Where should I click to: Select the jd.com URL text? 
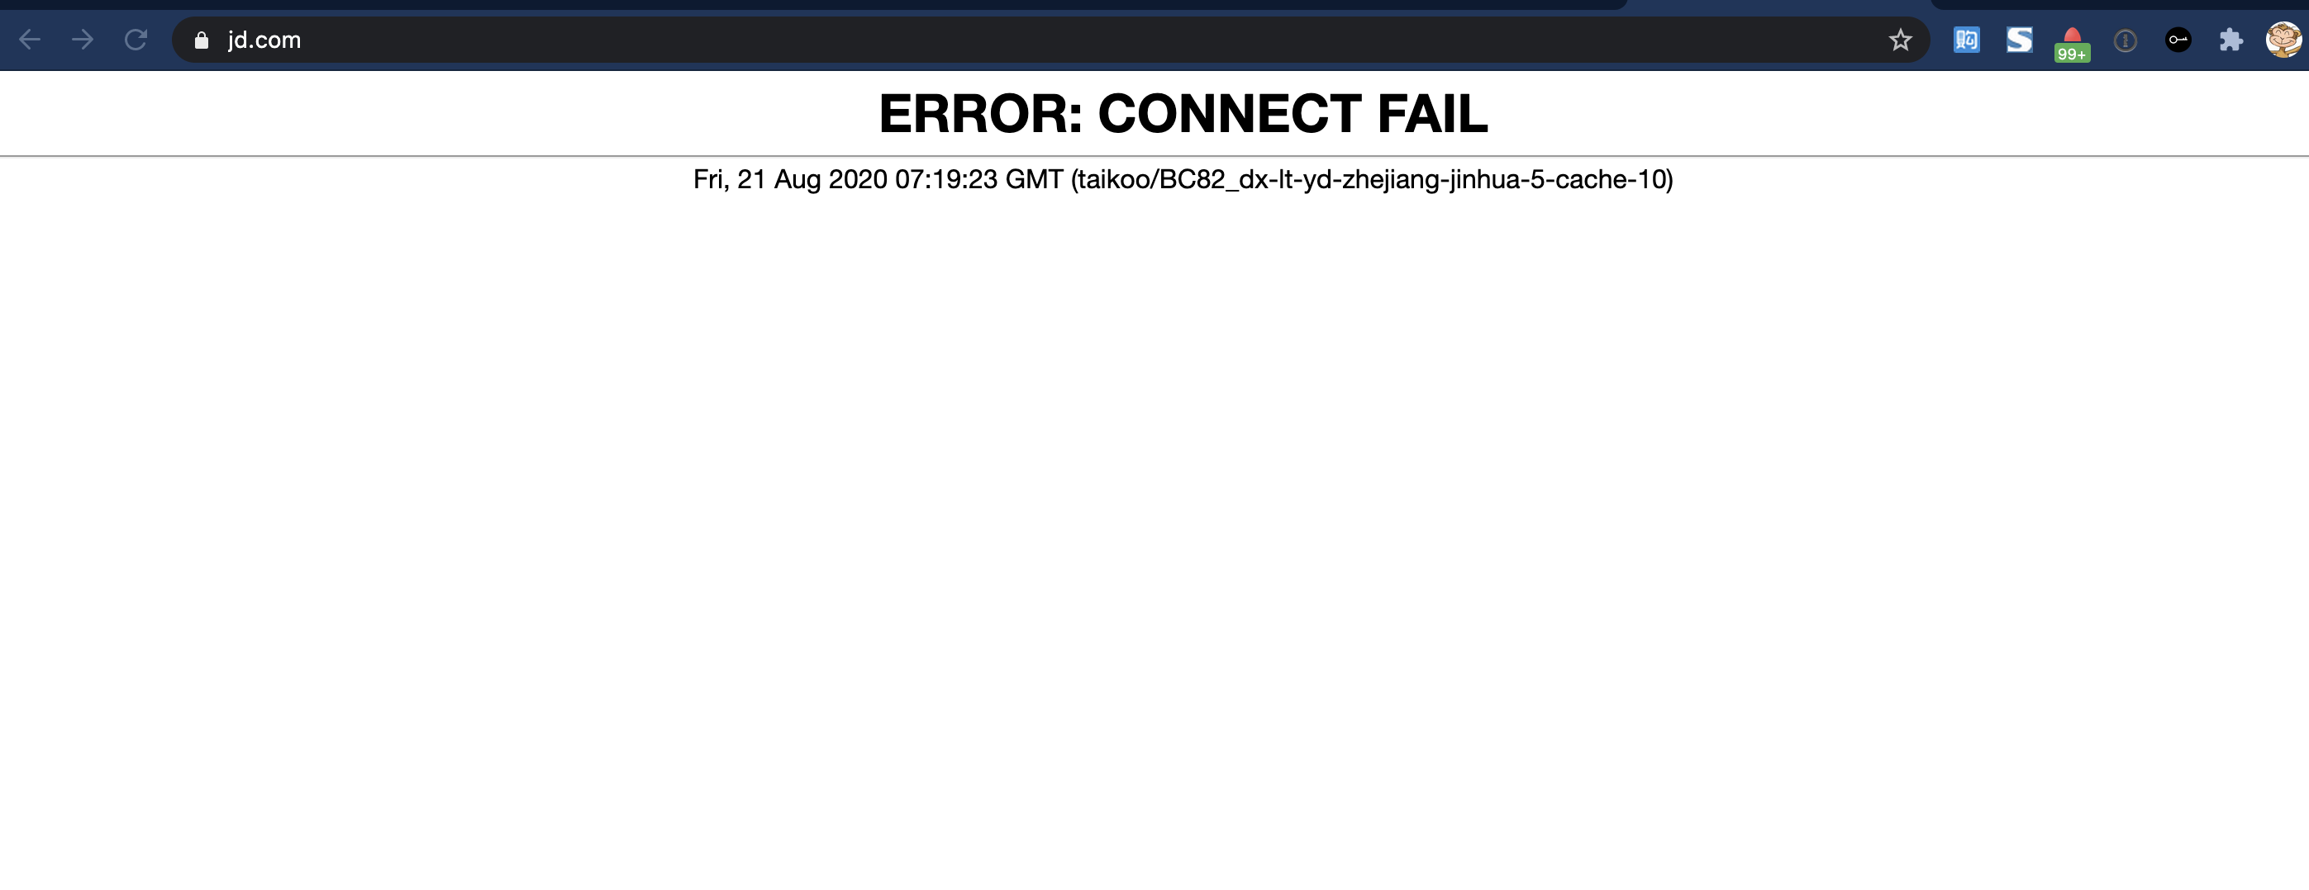tap(264, 40)
